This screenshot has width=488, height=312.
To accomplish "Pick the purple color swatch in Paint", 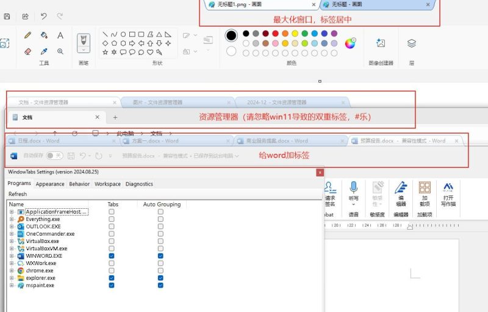I will (x=334, y=34).
